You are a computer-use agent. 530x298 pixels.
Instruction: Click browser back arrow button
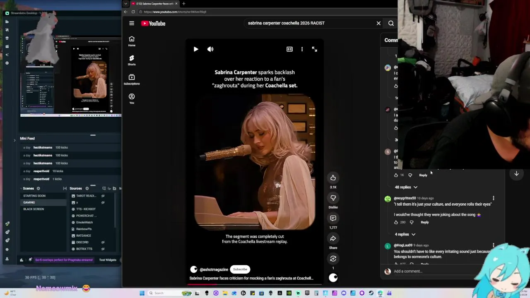[x=126, y=12]
